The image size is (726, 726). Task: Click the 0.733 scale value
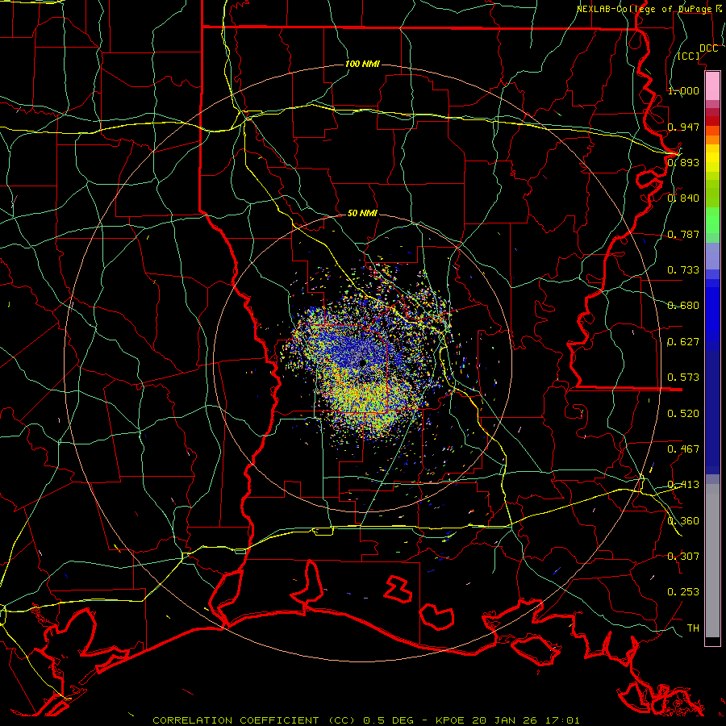683,269
